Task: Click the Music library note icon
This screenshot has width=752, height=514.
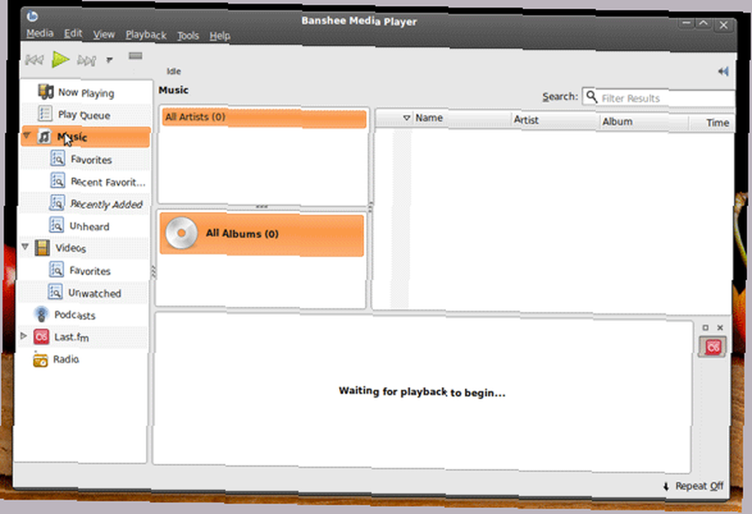Action: click(x=44, y=137)
